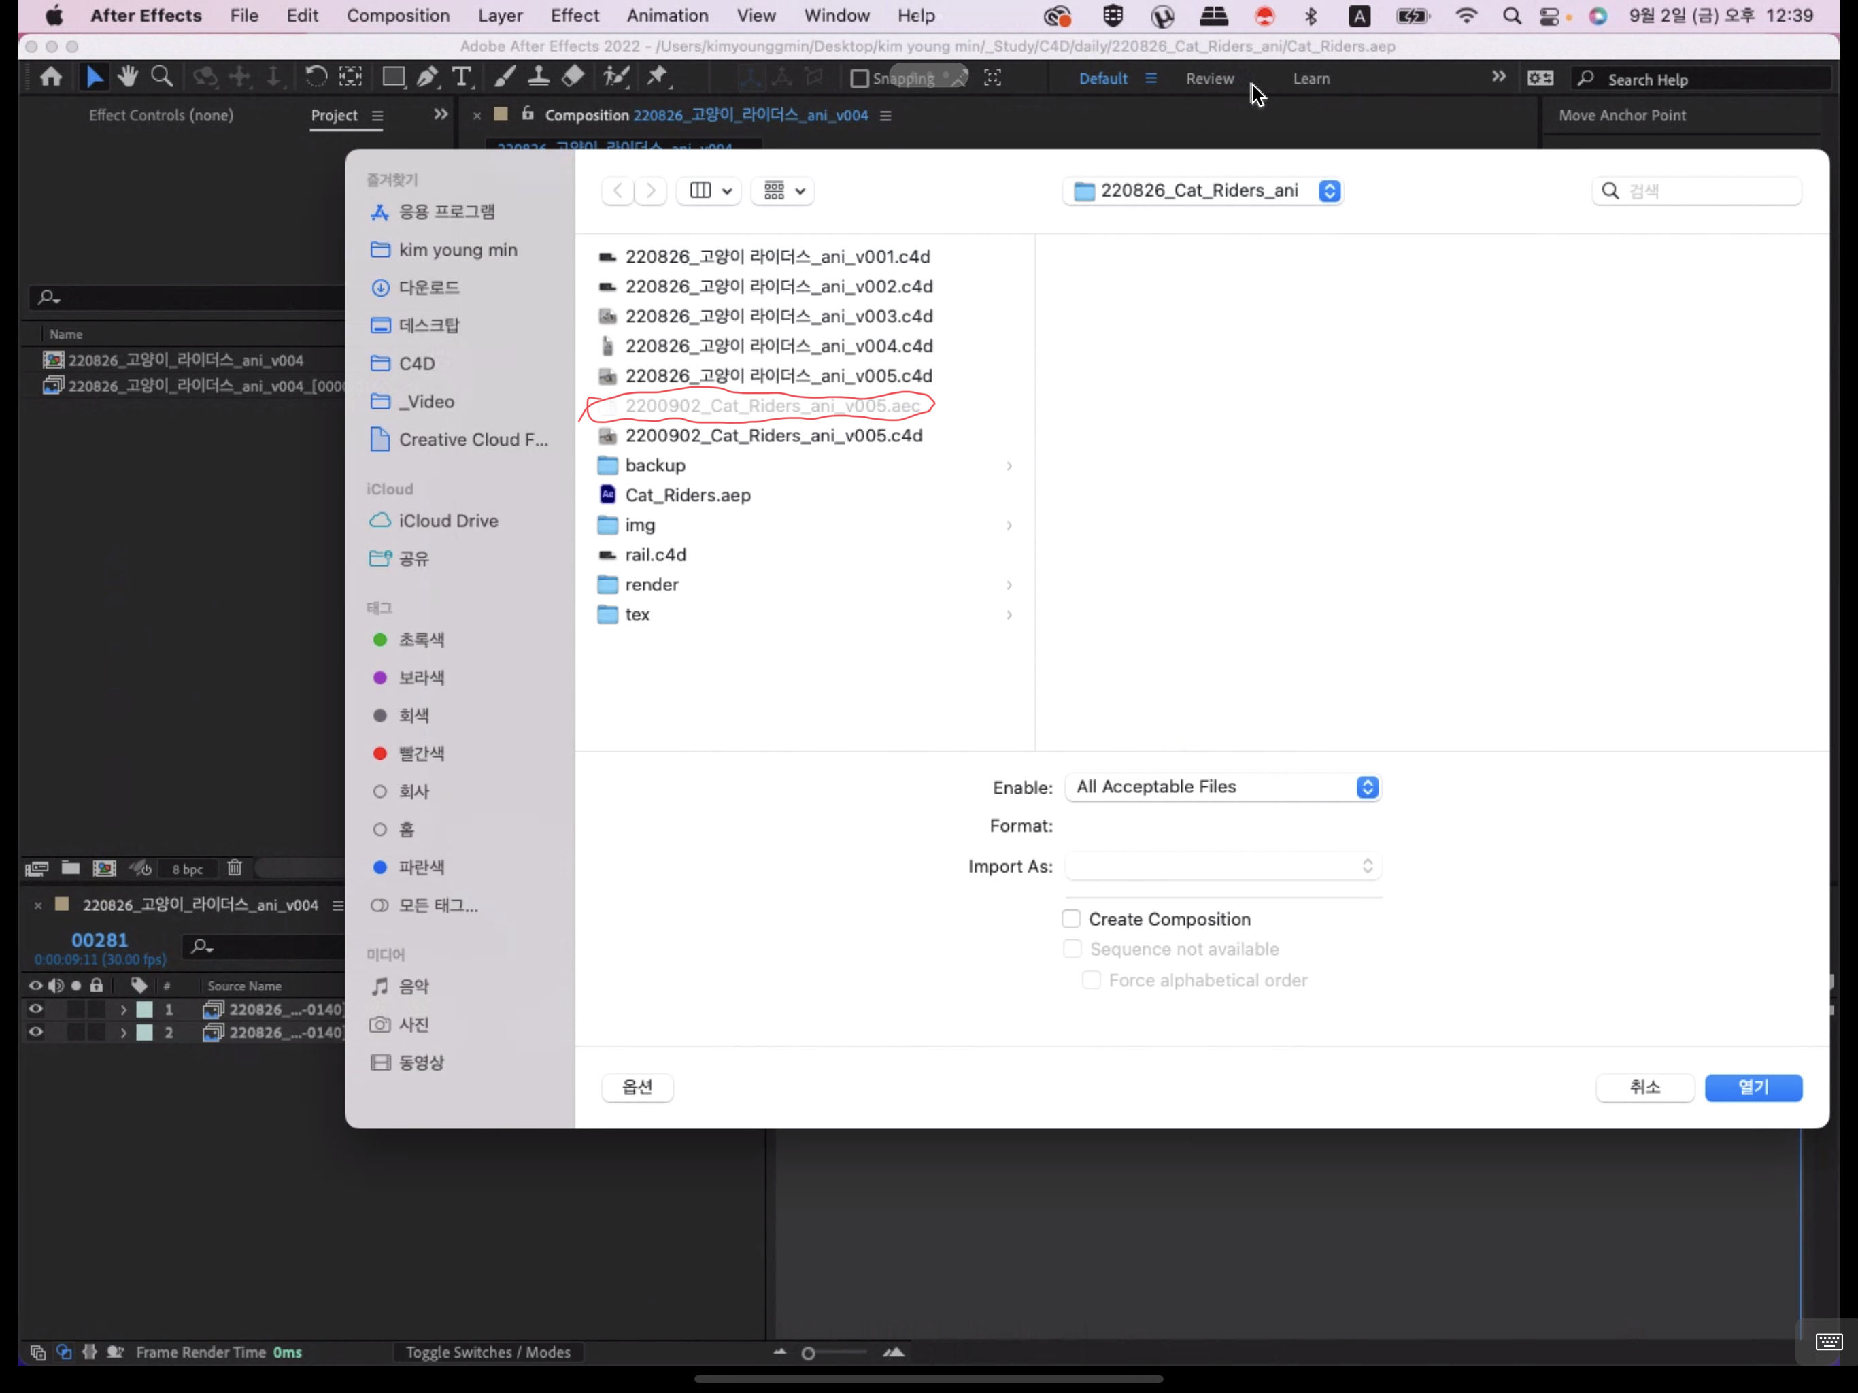Click the 8 bpc color depth button
1858x1393 pixels.
coord(187,869)
